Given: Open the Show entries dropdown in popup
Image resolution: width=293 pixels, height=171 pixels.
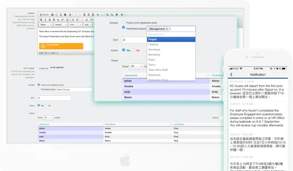Looking at the screenshot, I should [137, 66].
